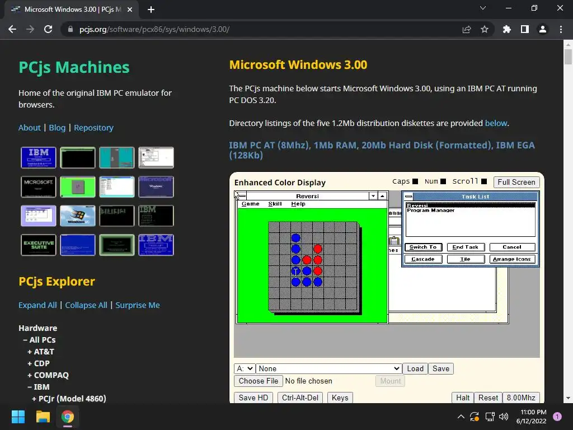Click the Load diskette button
The height and width of the screenshot is (430, 573).
click(415, 368)
